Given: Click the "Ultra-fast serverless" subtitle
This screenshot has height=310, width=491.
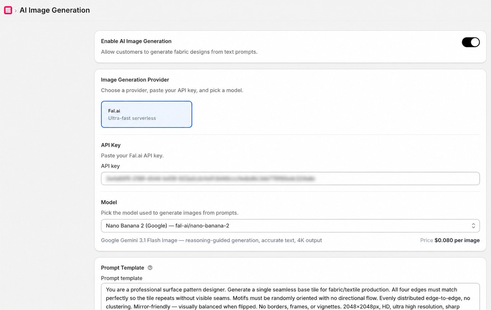Looking at the screenshot, I should pos(132,118).
